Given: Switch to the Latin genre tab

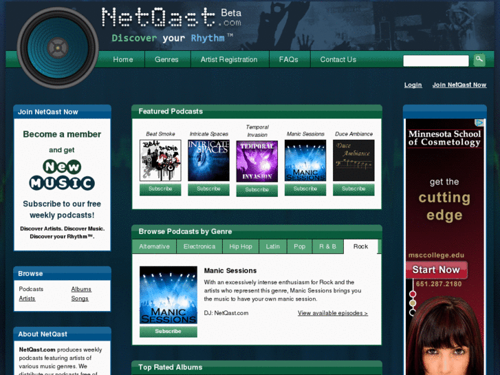Looking at the screenshot, I should tap(272, 246).
